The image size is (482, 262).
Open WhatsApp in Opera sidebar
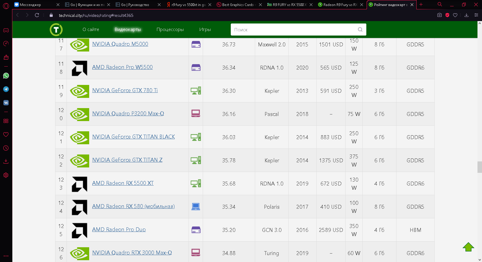click(6, 76)
